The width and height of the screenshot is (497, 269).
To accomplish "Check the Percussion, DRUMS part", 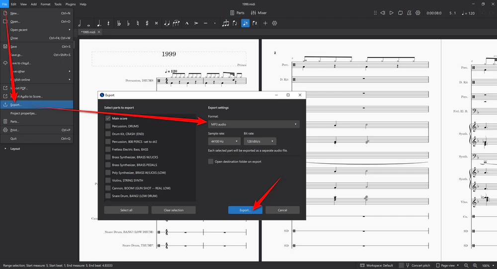I will [108, 126].
